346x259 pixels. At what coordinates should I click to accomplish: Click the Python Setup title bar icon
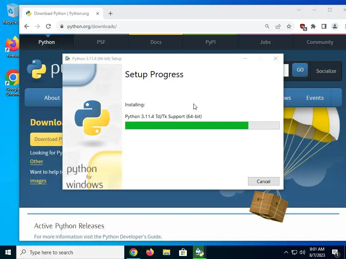pos(68,59)
